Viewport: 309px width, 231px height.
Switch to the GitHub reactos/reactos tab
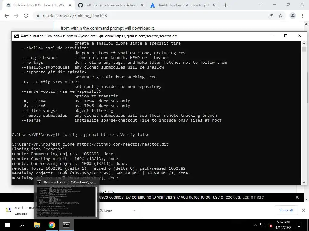(x=110, y=5)
